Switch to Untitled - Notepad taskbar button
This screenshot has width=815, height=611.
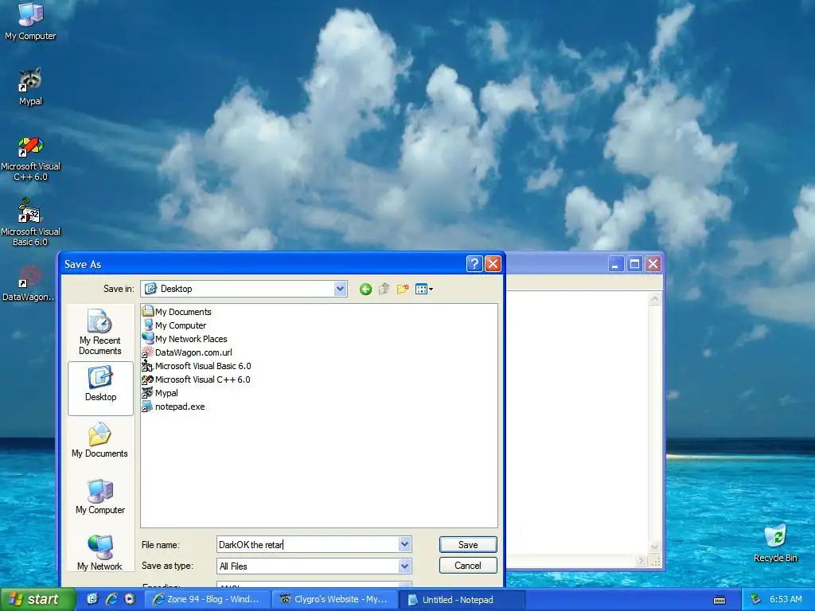click(462, 600)
